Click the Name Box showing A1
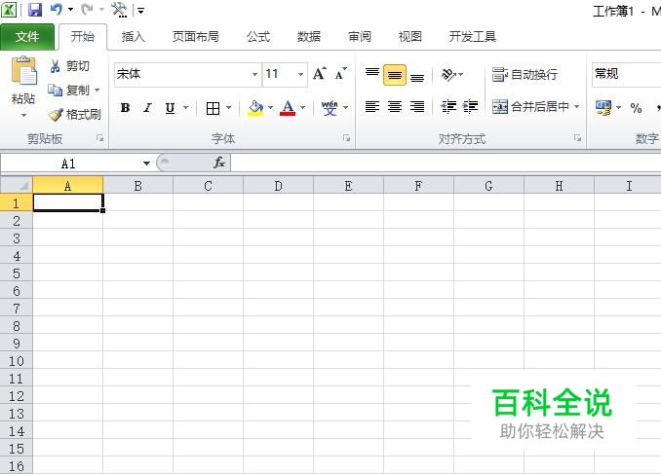 pyautogui.click(x=70, y=164)
